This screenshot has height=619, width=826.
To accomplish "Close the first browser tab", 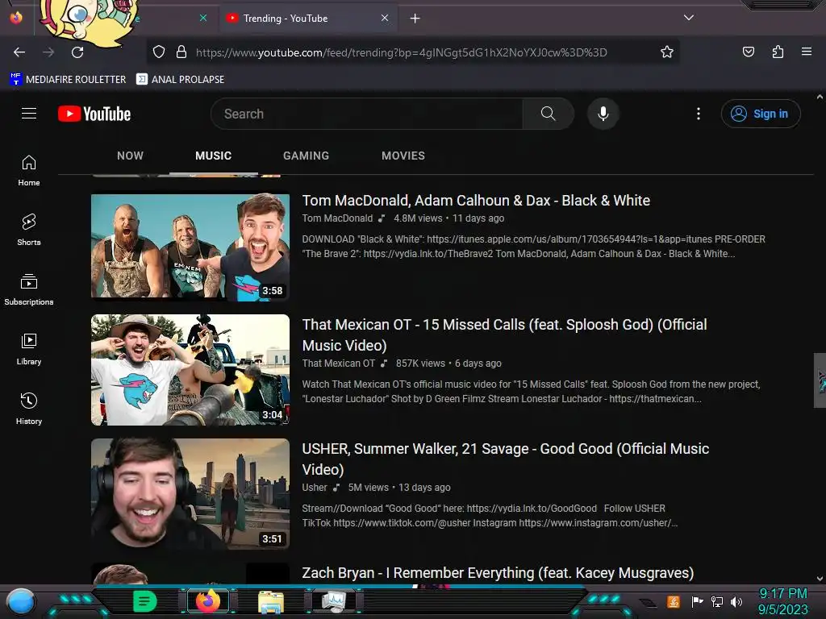I will coord(203,18).
